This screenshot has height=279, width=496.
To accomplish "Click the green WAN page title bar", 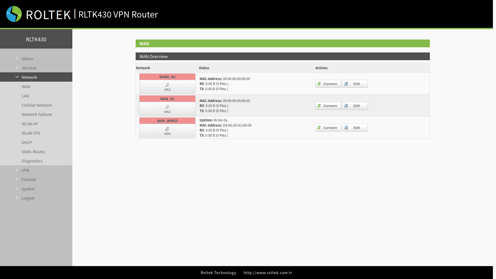I will pos(283,43).
